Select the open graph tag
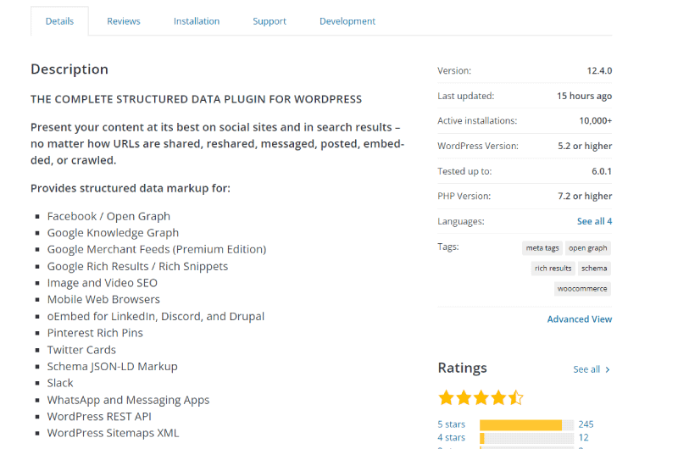This screenshot has width=678, height=449. tap(587, 248)
